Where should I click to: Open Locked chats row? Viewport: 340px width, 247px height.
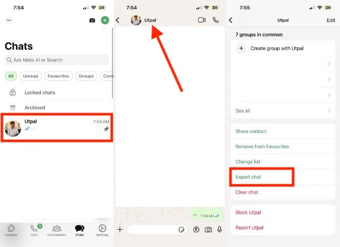(57, 92)
